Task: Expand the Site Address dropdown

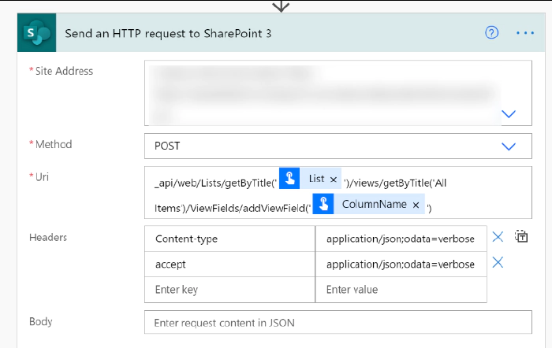Action: (509, 114)
